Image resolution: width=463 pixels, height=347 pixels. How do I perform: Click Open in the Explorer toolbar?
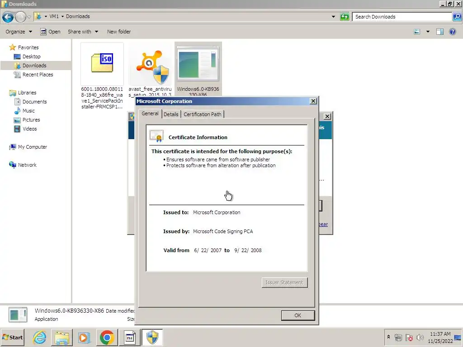(x=50, y=32)
